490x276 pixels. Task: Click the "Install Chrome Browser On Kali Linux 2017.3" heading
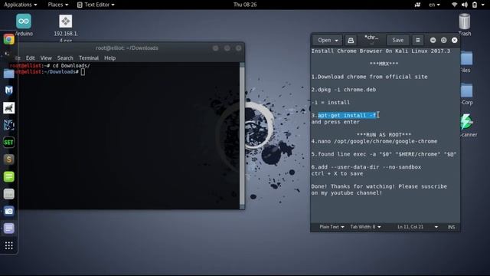click(x=381, y=51)
